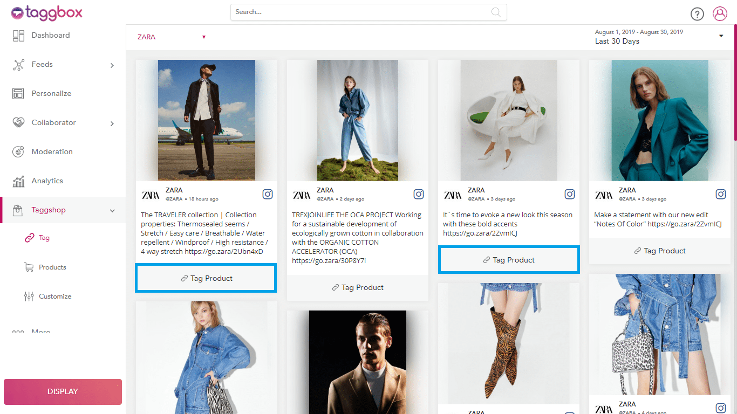This screenshot has height=414, width=737.
Task: Open the Dashboard menu item
Action: 50,36
